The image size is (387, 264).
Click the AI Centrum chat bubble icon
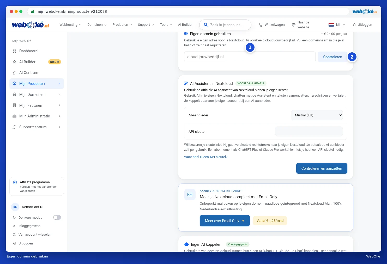[x=15, y=73]
